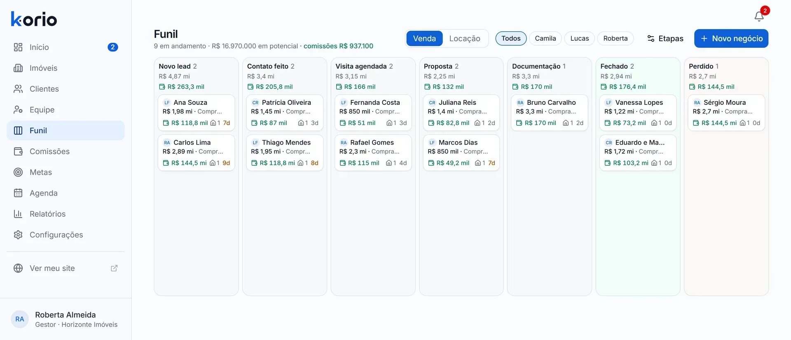
Task: Click the Ver meu site globe icon
Action: point(18,268)
